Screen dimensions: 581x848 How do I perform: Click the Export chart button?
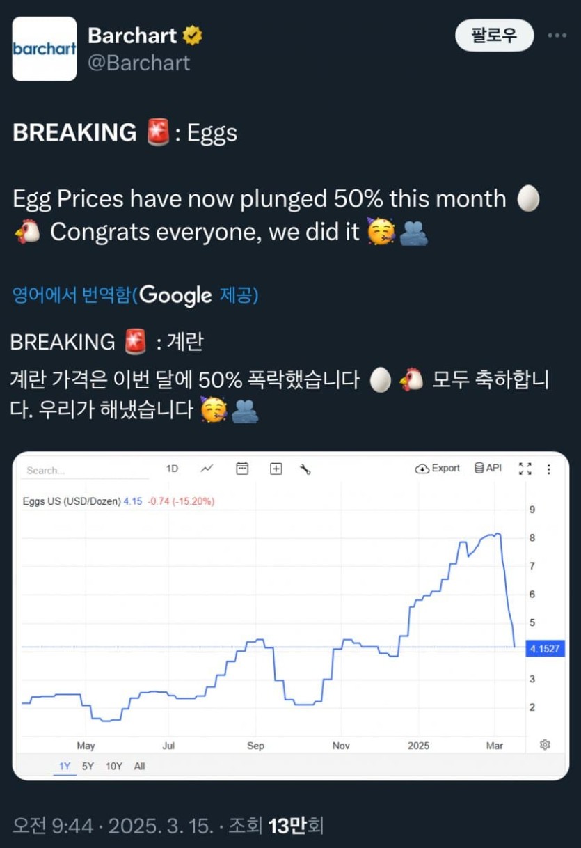pos(438,469)
